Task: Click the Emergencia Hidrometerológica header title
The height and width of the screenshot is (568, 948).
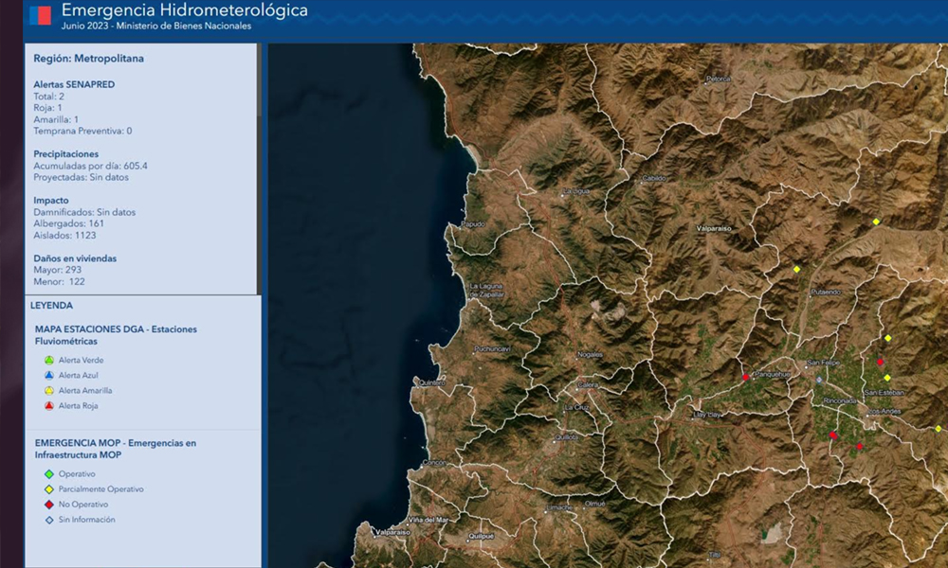Action: coord(184,10)
